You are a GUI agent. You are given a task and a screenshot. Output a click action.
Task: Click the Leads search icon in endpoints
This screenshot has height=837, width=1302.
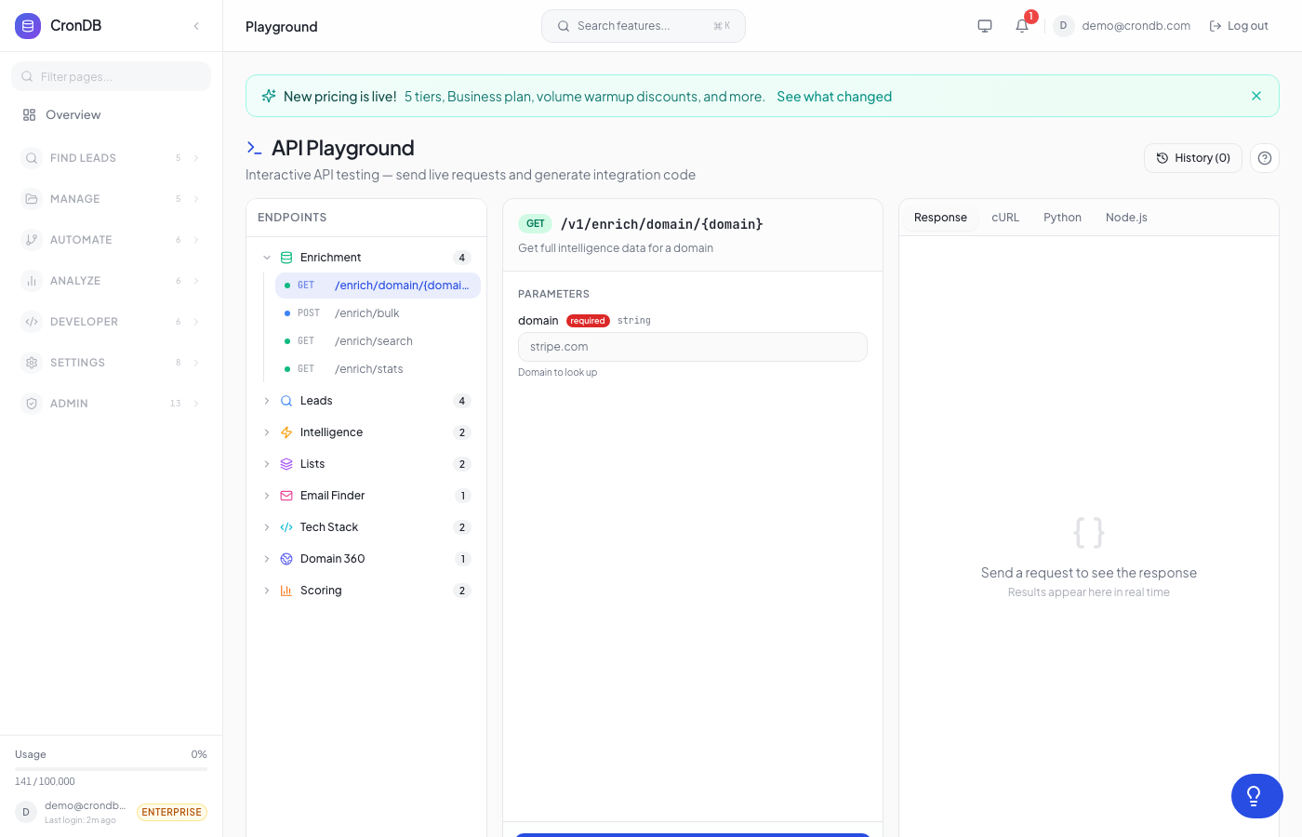pos(286,401)
